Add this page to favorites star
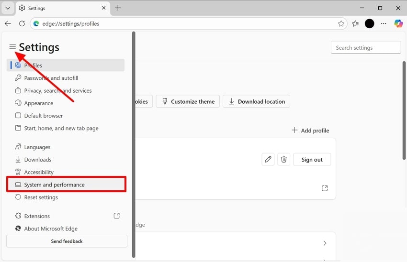This screenshot has width=407, height=262. click(341, 23)
